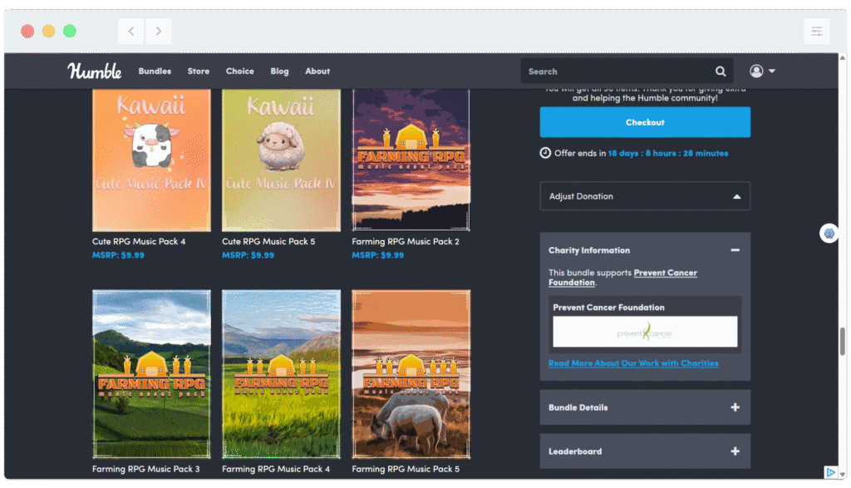The height and width of the screenshot is (488, 851).
Task: Select the Farming RPG Music Pack 5 thumbnail
Action: (x=411, y=373)
